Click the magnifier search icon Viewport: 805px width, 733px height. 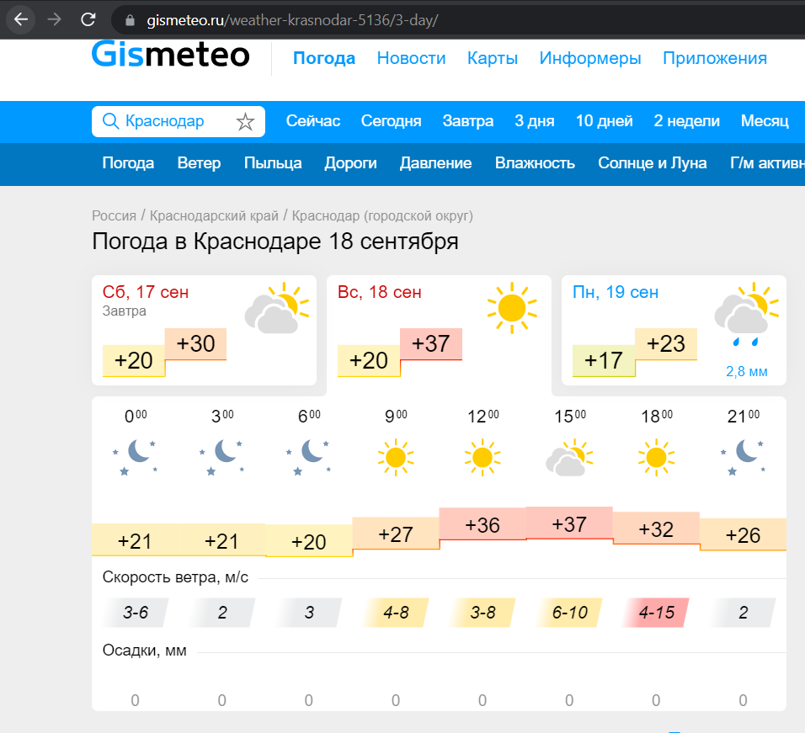pos(110,121)
